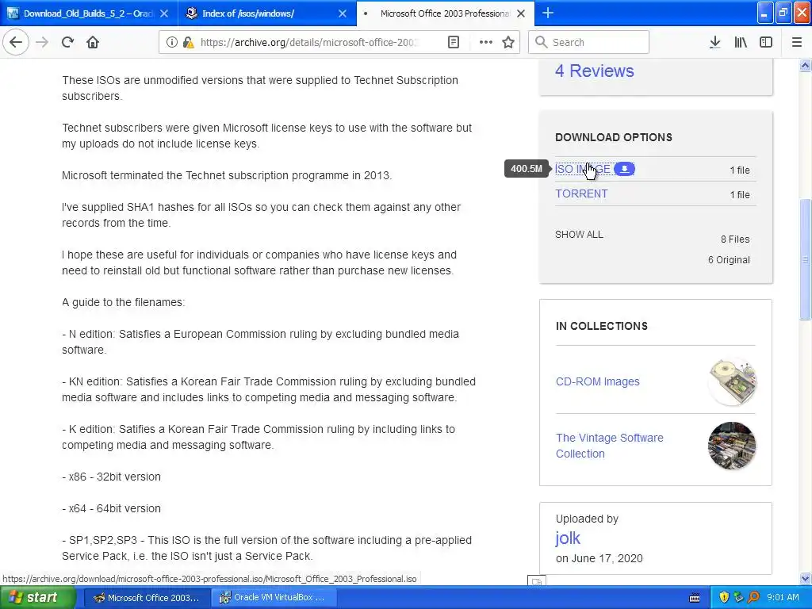This screenshot has height=609, width=812.
Task: Click the TORRENT download link
Action: 581,193
